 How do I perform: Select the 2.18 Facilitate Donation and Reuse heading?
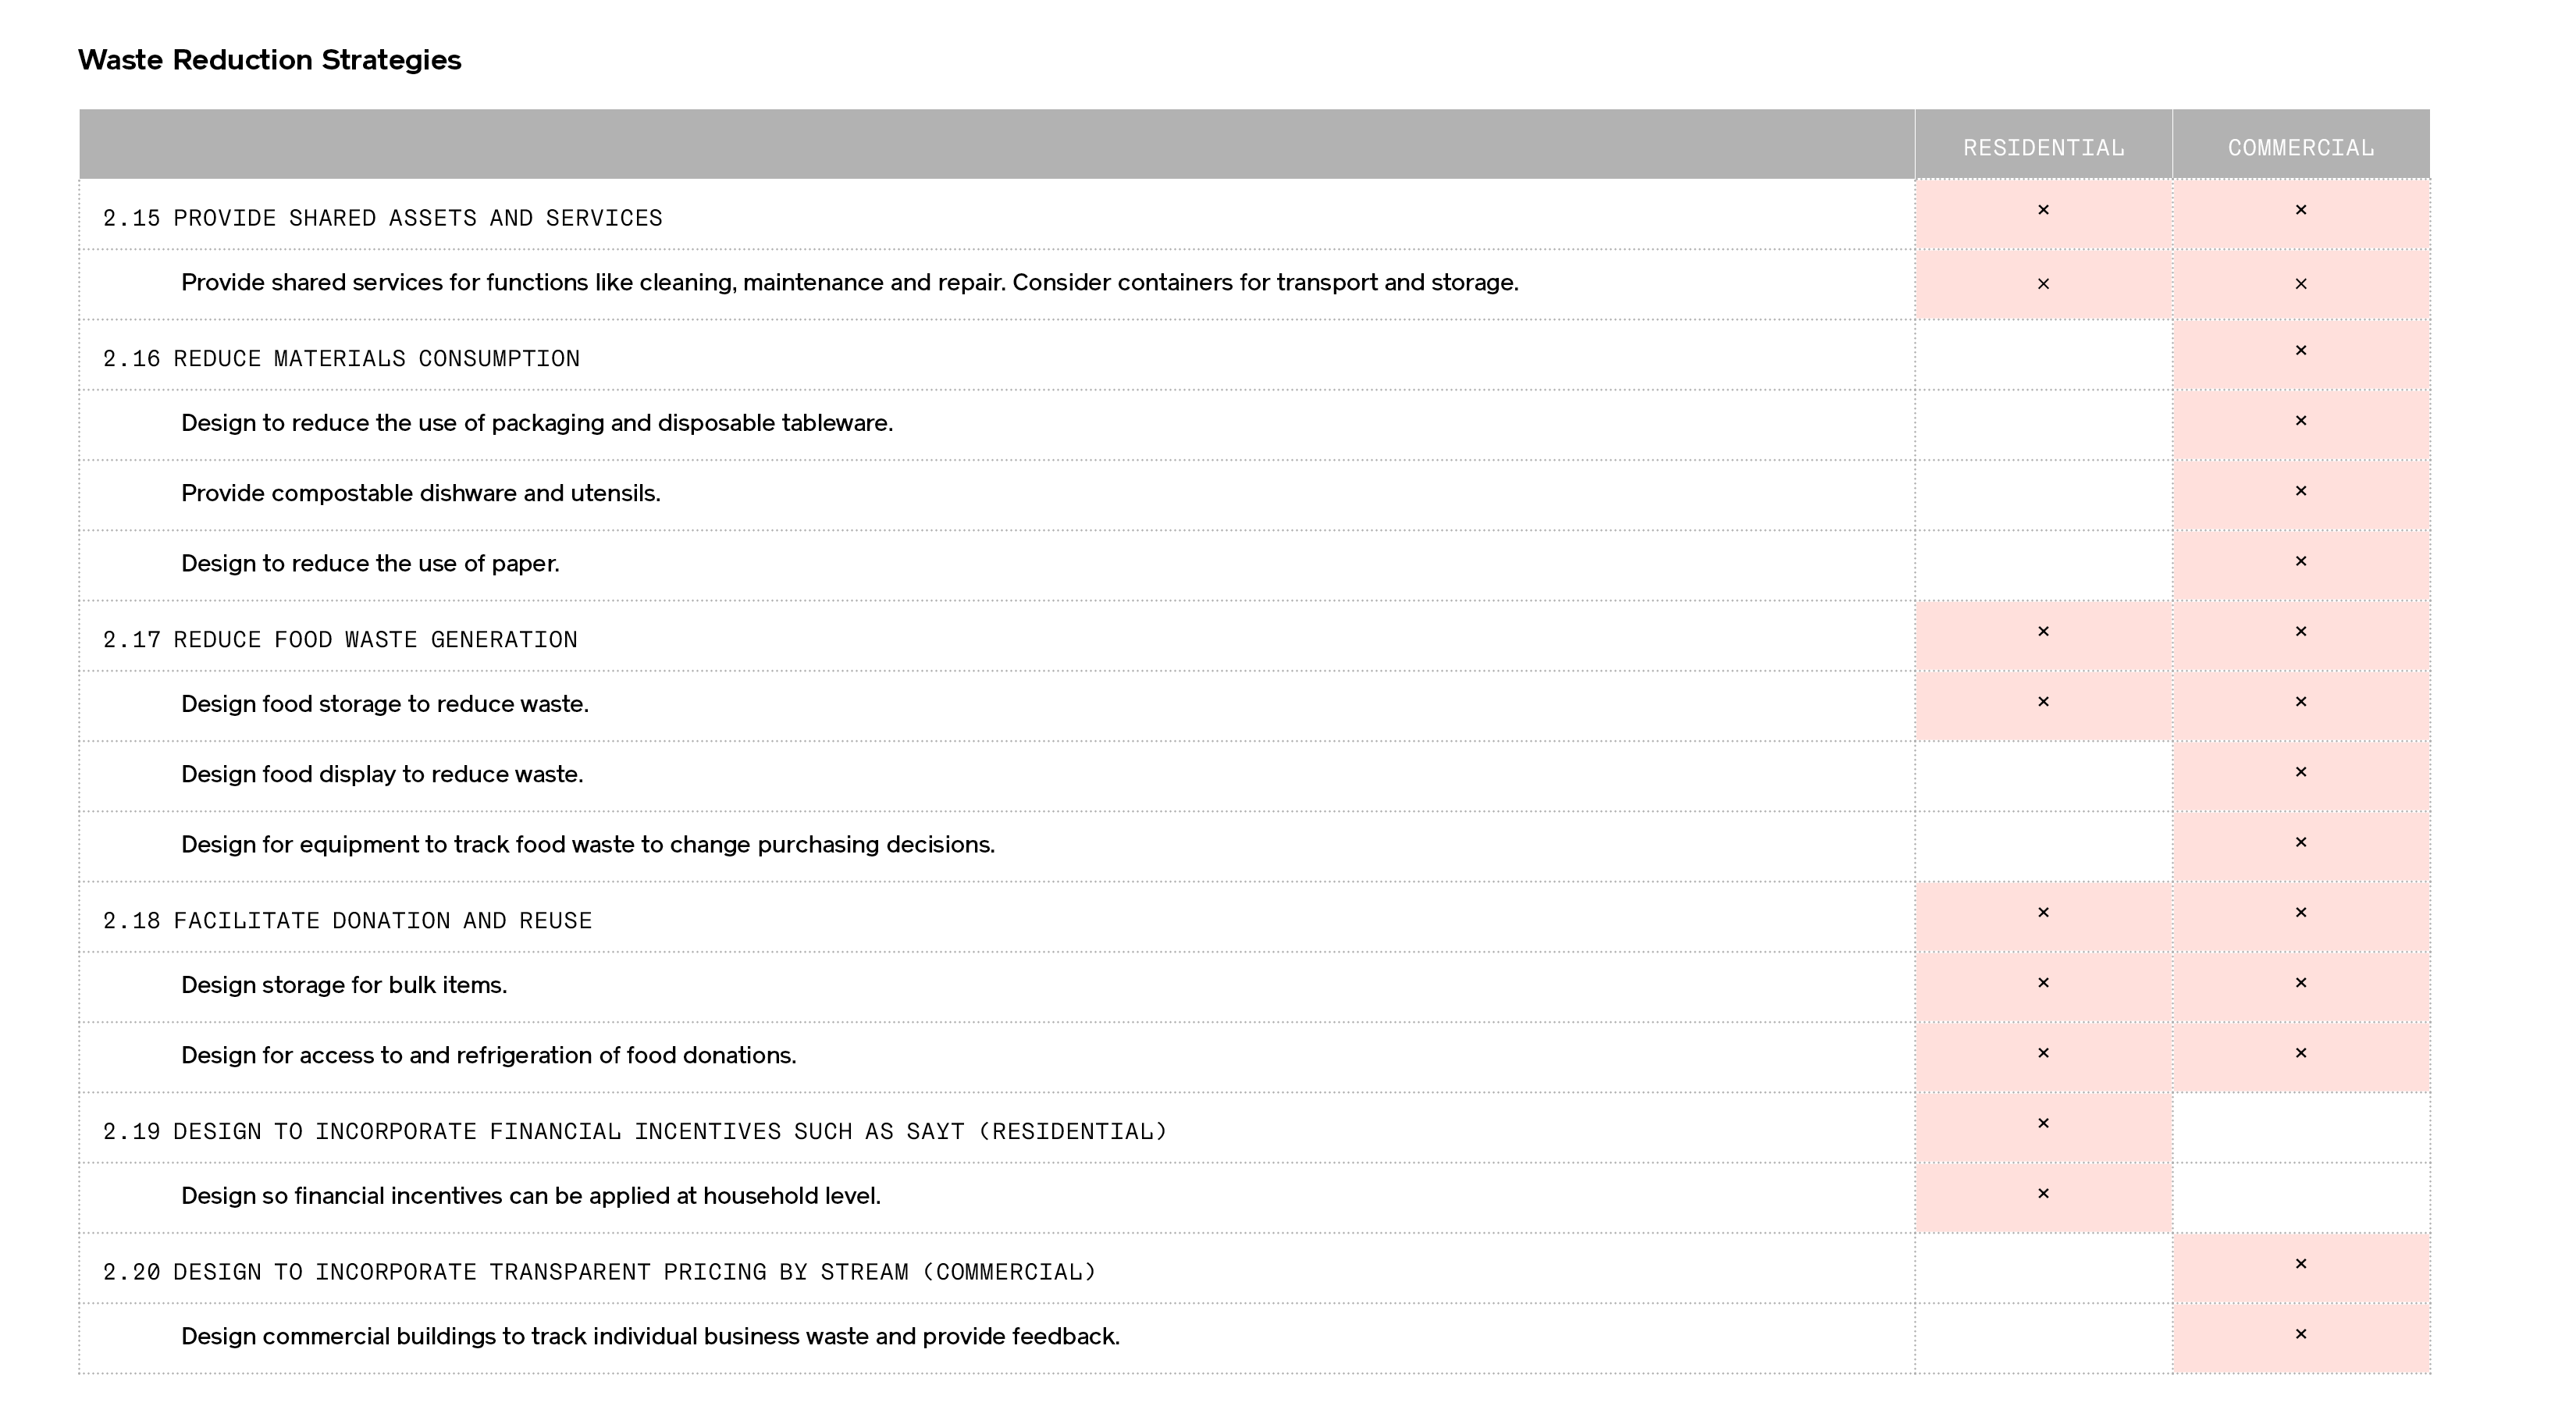pyautogui.click(x=347, y=920)
